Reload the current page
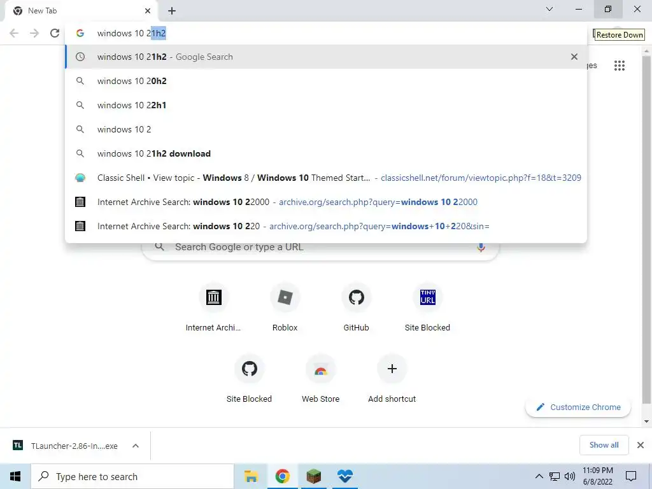This screenshot has height=489, width=652. [55, 33]
